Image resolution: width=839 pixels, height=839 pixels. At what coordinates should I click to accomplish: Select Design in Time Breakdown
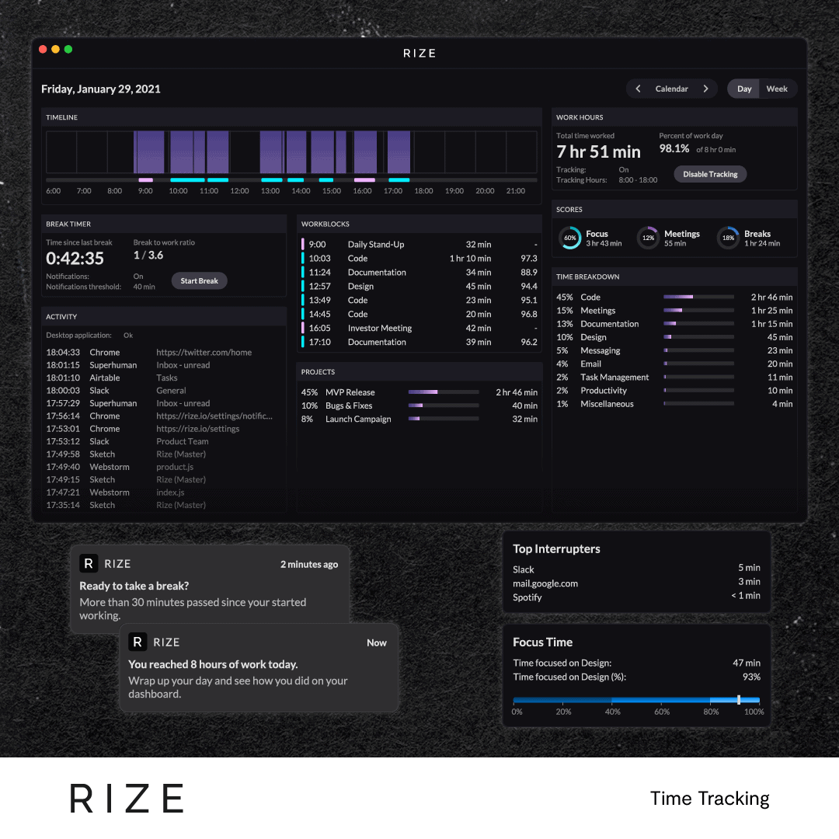click(x=674, y=337)
